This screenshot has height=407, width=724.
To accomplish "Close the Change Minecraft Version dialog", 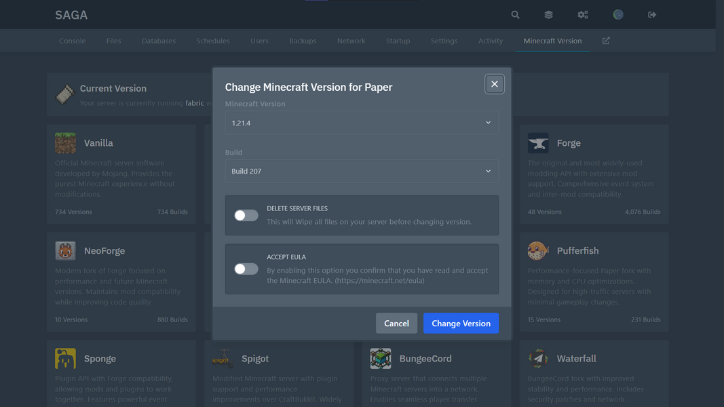I will pos(495,84).
